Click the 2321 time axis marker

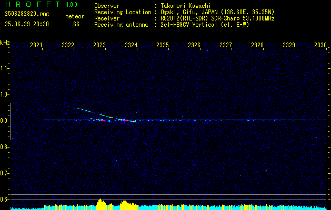coord(36,45)
